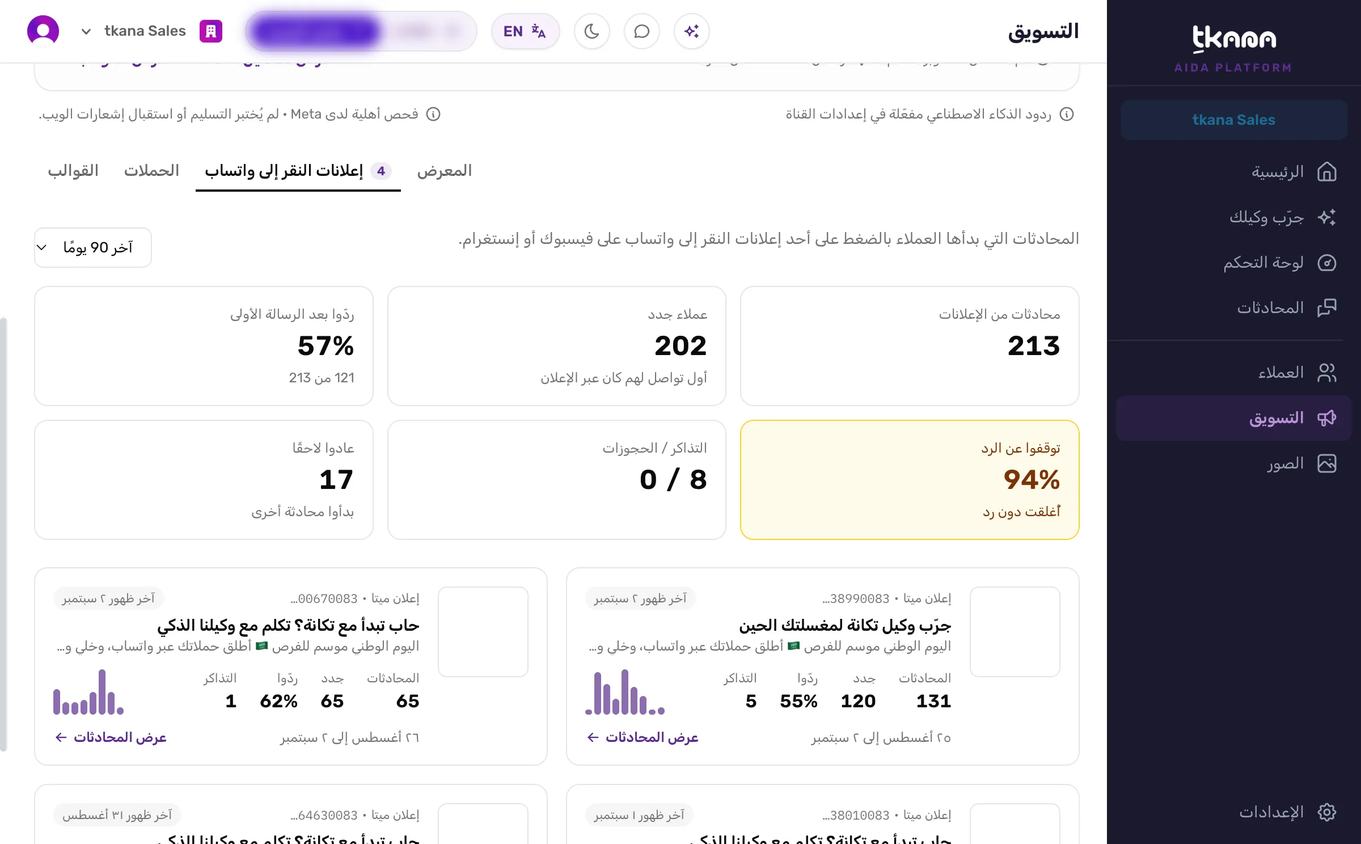1361x844 pixels.
Task: Click info icon next to ردود الذكاء الاصطناعي
Action: 1067,114
